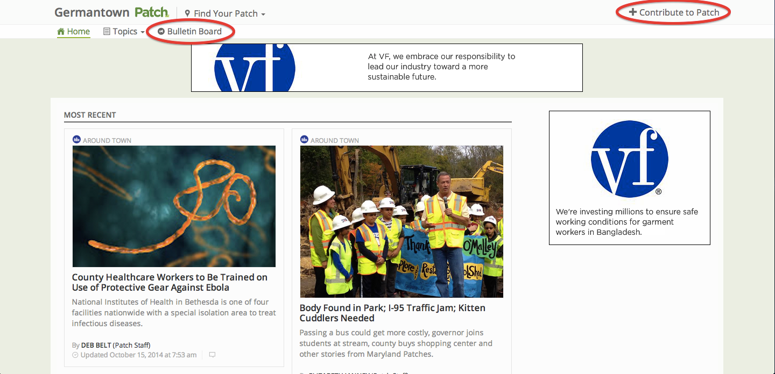Image resolution: width=775 pixels, height=374 pixels.
Task: Click Around Town icon above Ebola article
Action: 76,140
